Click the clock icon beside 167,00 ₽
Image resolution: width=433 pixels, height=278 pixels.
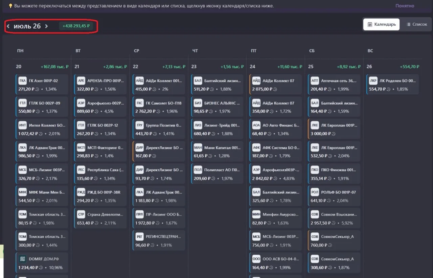154,156
